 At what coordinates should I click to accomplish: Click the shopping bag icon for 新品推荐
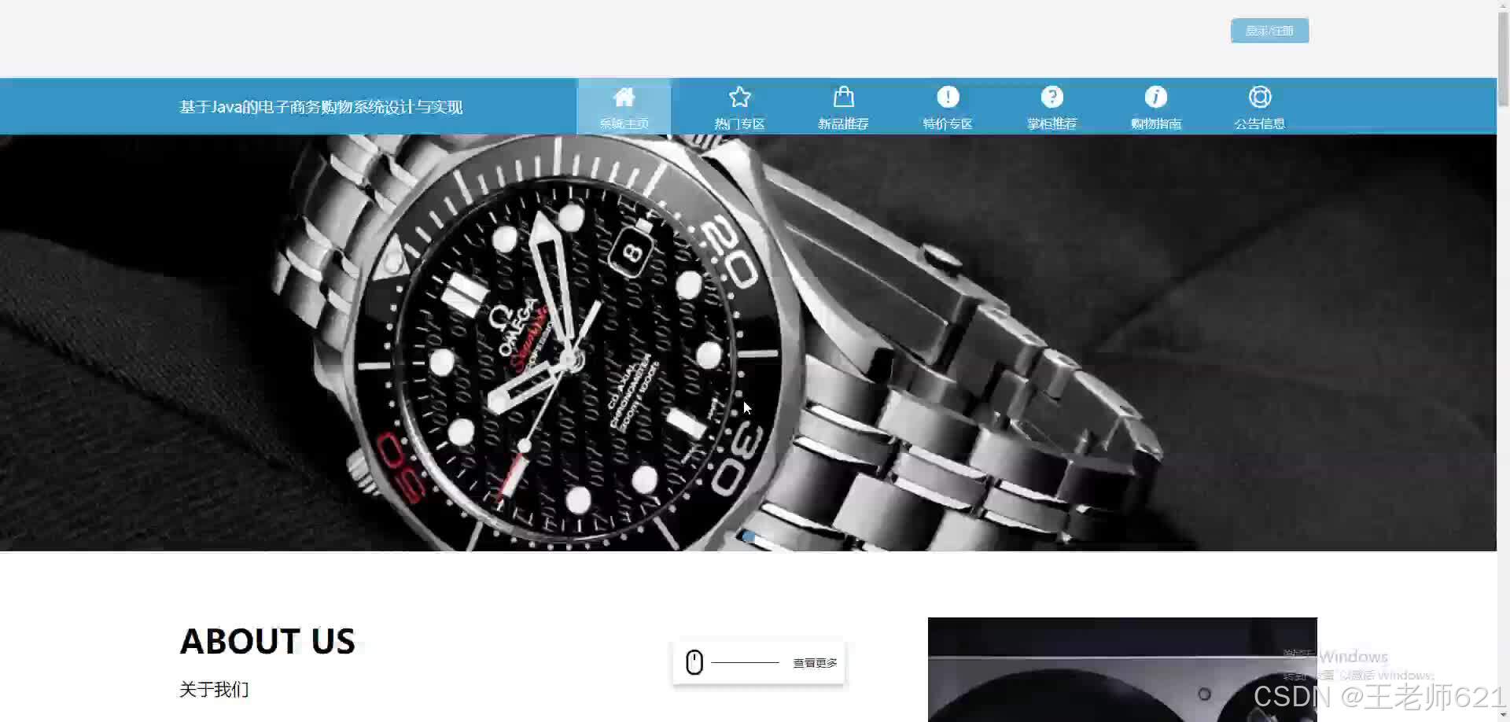tap(843, 96)
